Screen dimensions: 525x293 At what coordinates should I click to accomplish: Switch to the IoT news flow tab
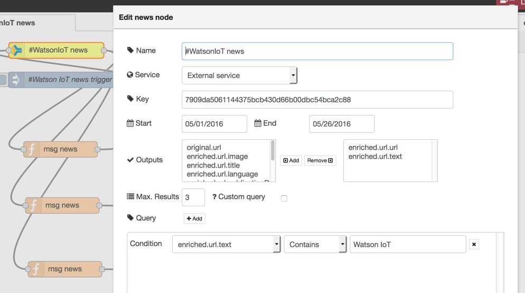(x=37, y=23)
